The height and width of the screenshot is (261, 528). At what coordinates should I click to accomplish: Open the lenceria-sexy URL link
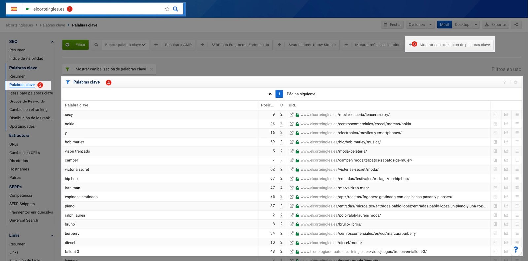(345, 115)
